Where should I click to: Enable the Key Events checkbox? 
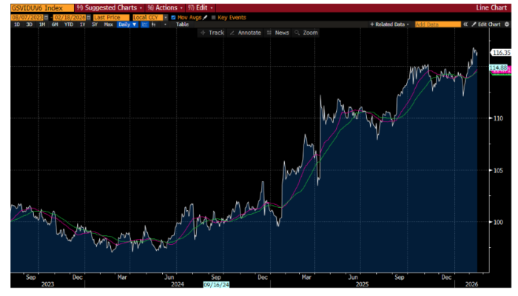point(215,16)
